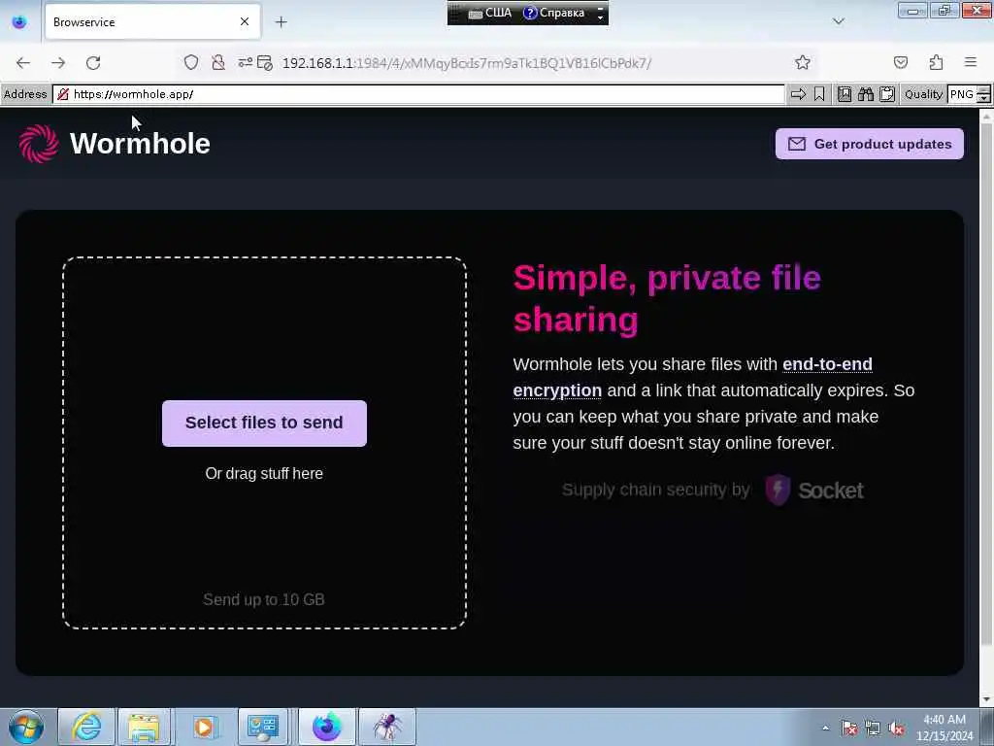
Task: Expand the list all tabs chevron
Action: point(839,21)
